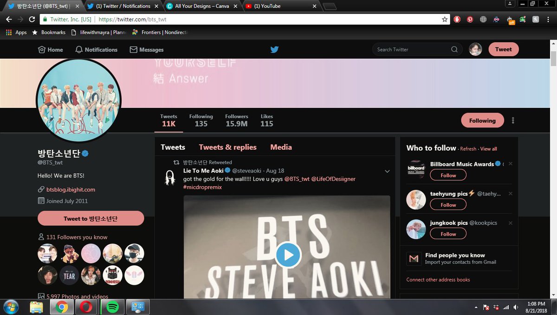Follow jungkook pics

[x=448, y=234]
